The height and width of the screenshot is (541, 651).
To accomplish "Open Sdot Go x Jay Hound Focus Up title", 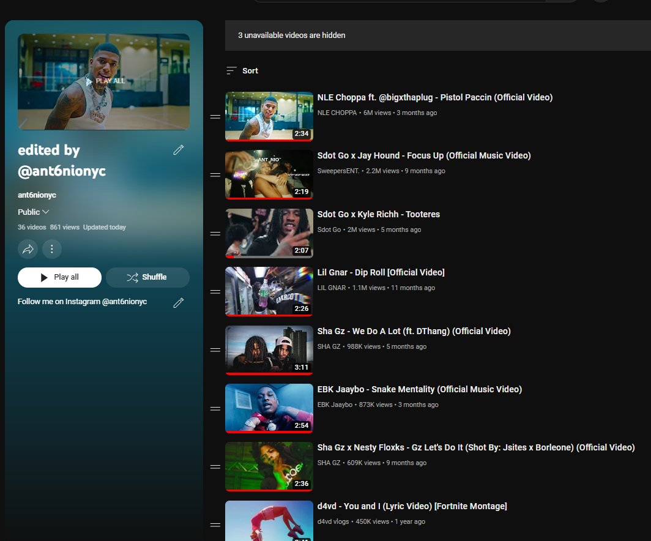I will [424, 155].
